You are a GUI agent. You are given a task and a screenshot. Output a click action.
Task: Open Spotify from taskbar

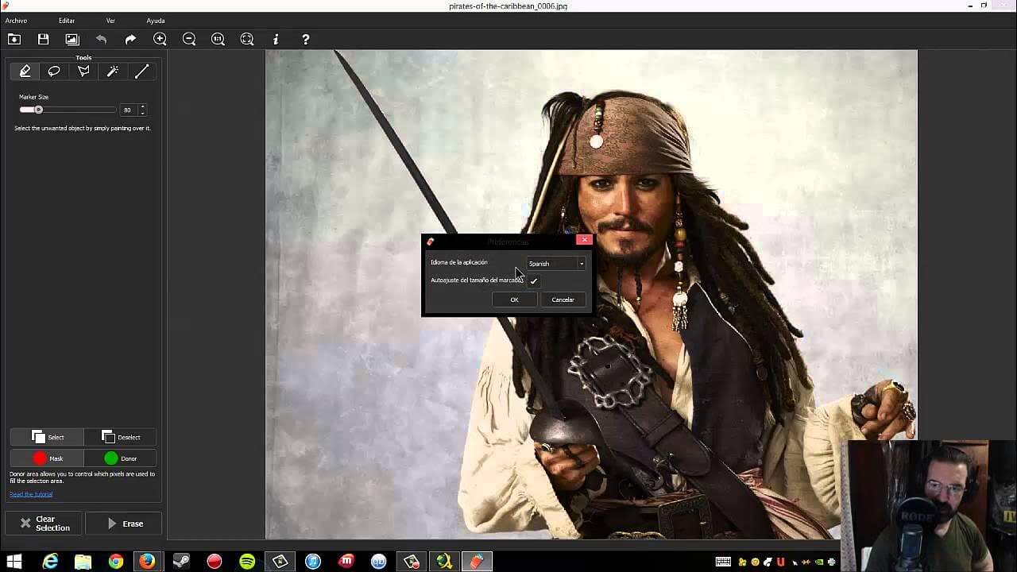[247, 562]
